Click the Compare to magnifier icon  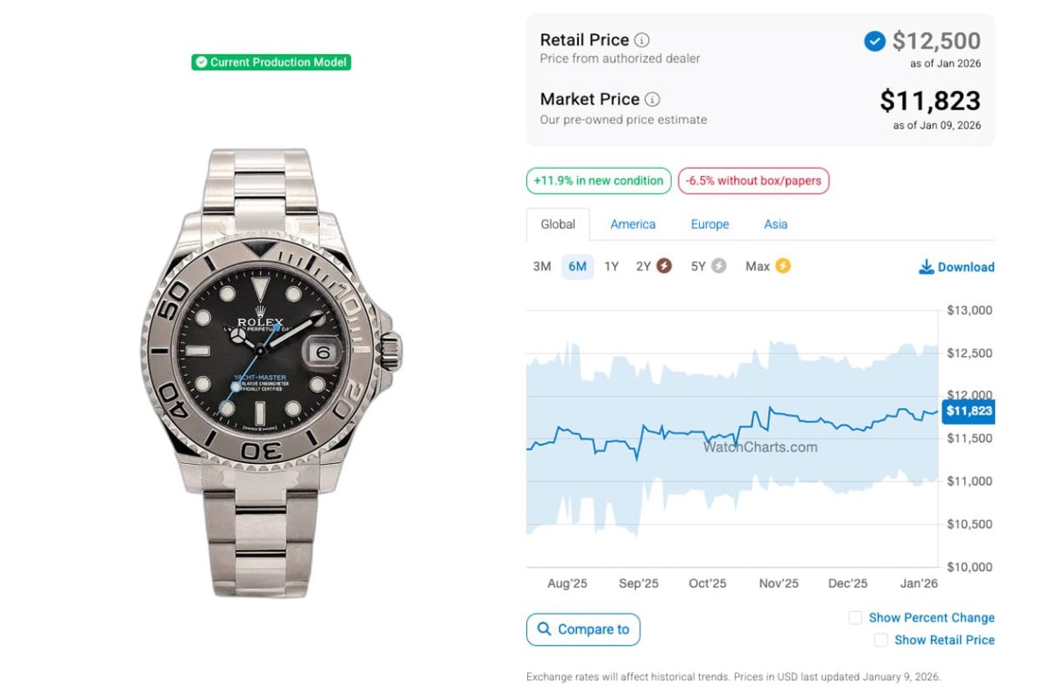(545, 629)
